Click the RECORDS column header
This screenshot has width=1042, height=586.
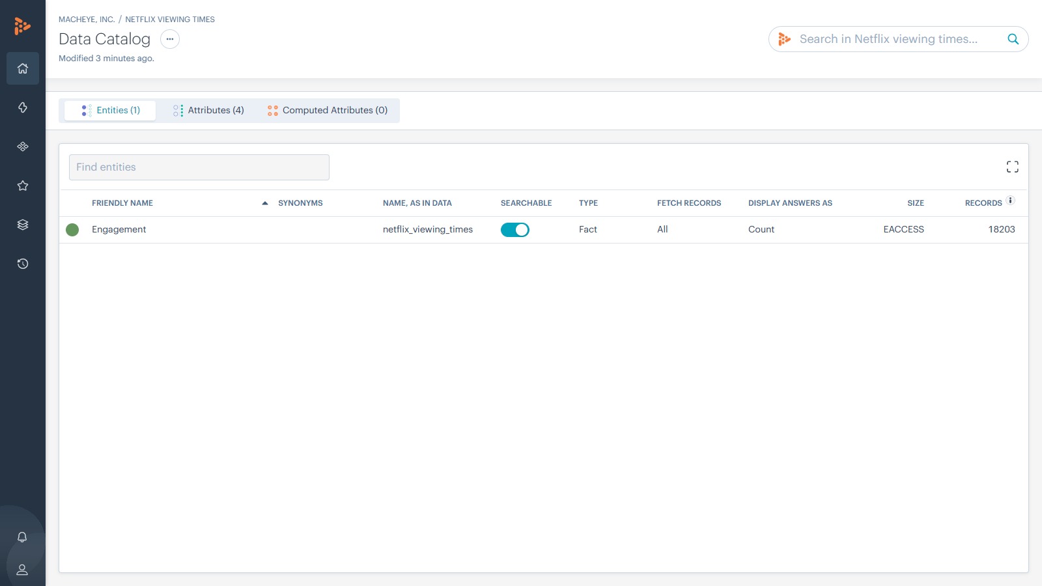point(983,203)
